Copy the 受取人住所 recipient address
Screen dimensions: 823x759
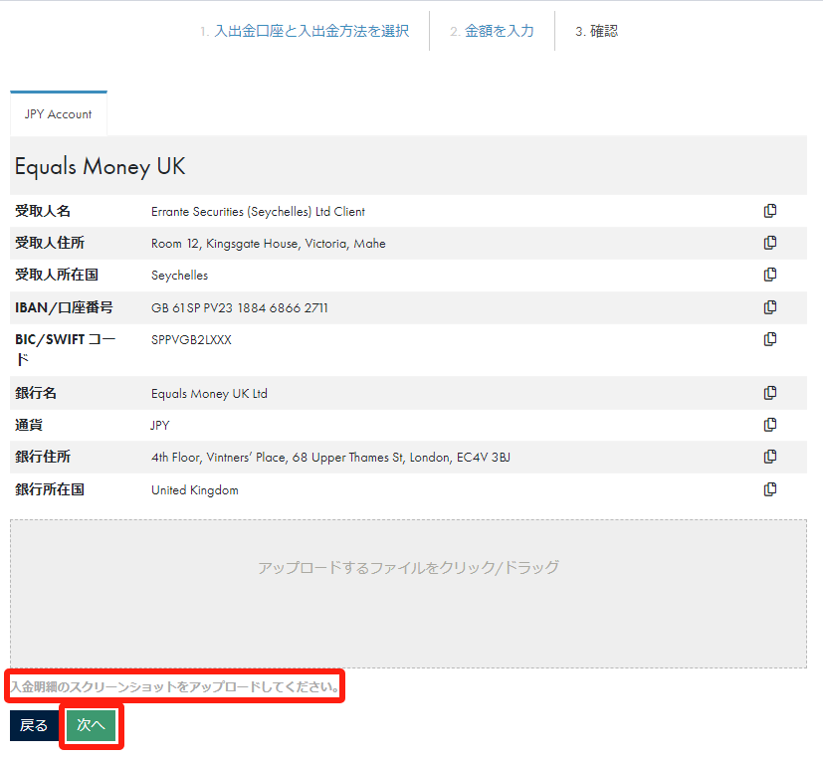click(x=769, y=243)
